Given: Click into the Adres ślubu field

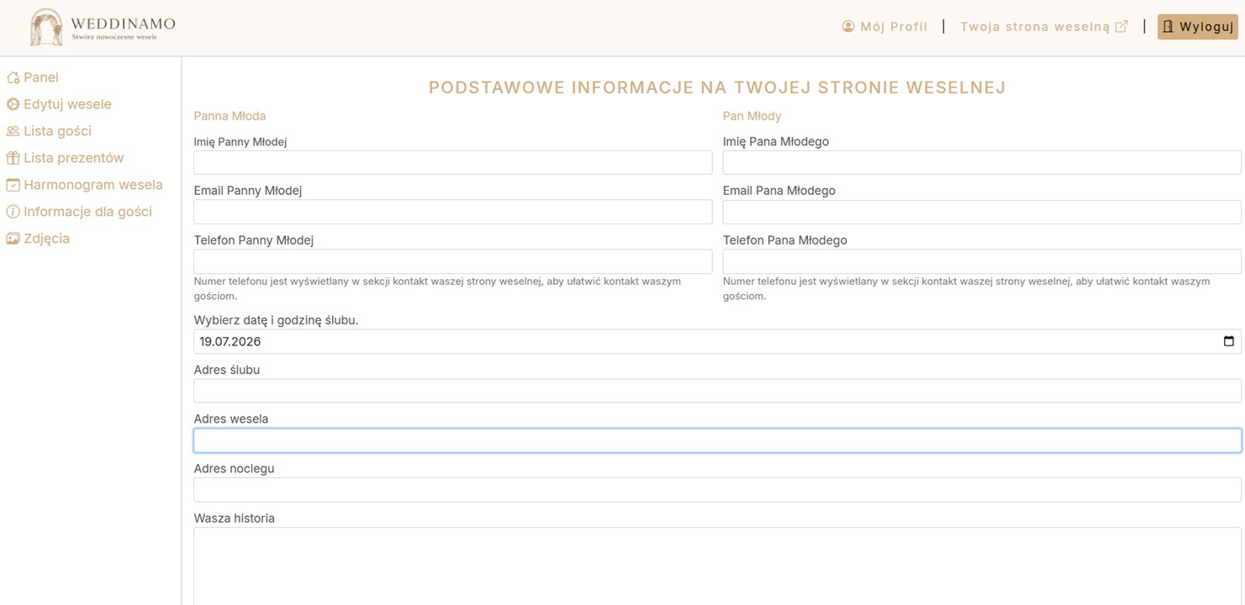Looking at the screenshot, I should pos(717,391).
